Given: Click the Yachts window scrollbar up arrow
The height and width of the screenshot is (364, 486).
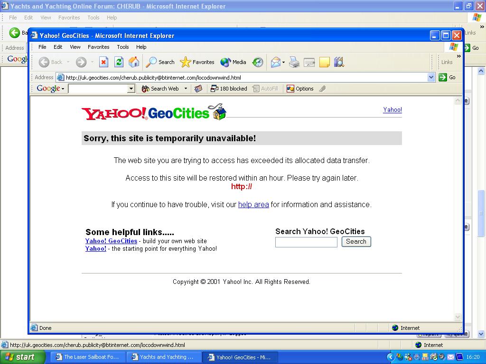Looking at the screenshot, I should pos(481,71).
